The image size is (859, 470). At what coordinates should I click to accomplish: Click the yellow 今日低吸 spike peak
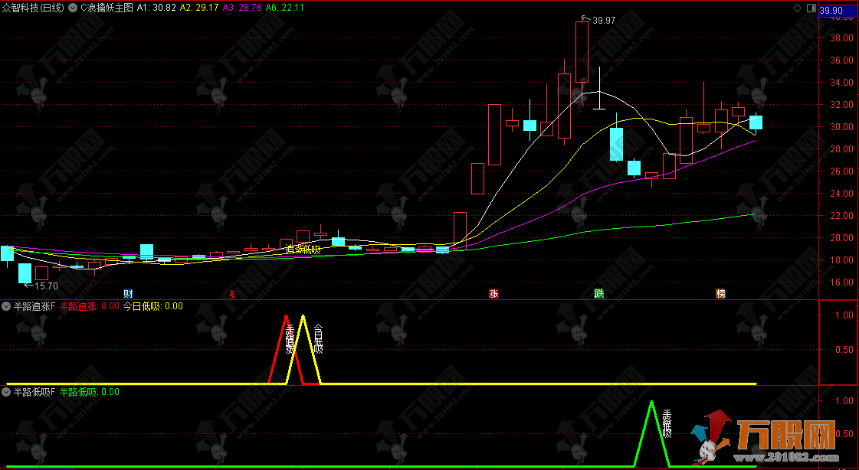(303, 315)
